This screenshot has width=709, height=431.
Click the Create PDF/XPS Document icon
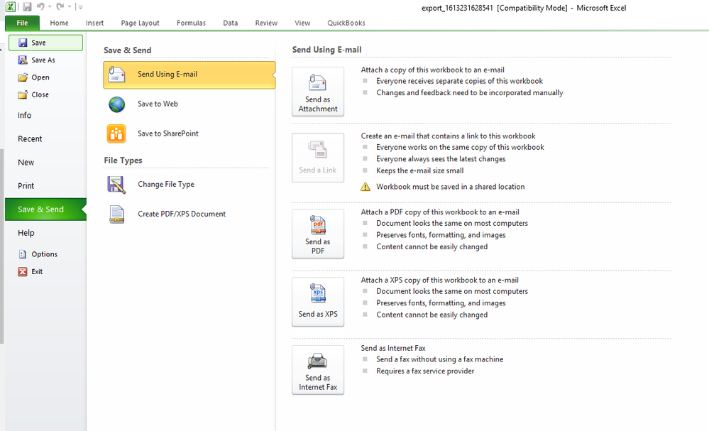(x=116, y=214)
